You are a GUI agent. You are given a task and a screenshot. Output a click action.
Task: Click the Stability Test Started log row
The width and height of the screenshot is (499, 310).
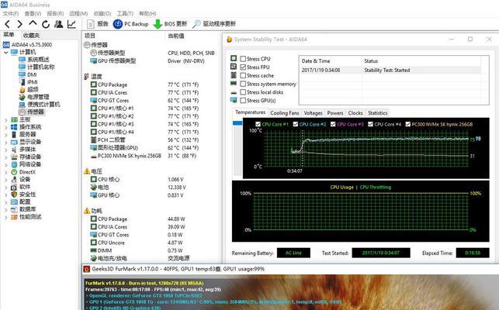click(390, 70)
